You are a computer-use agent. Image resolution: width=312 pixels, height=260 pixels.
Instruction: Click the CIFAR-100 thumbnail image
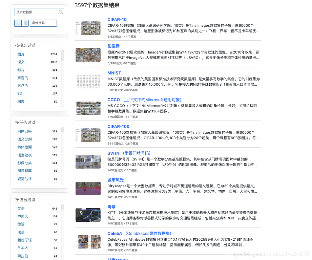[x=88, y=135]
